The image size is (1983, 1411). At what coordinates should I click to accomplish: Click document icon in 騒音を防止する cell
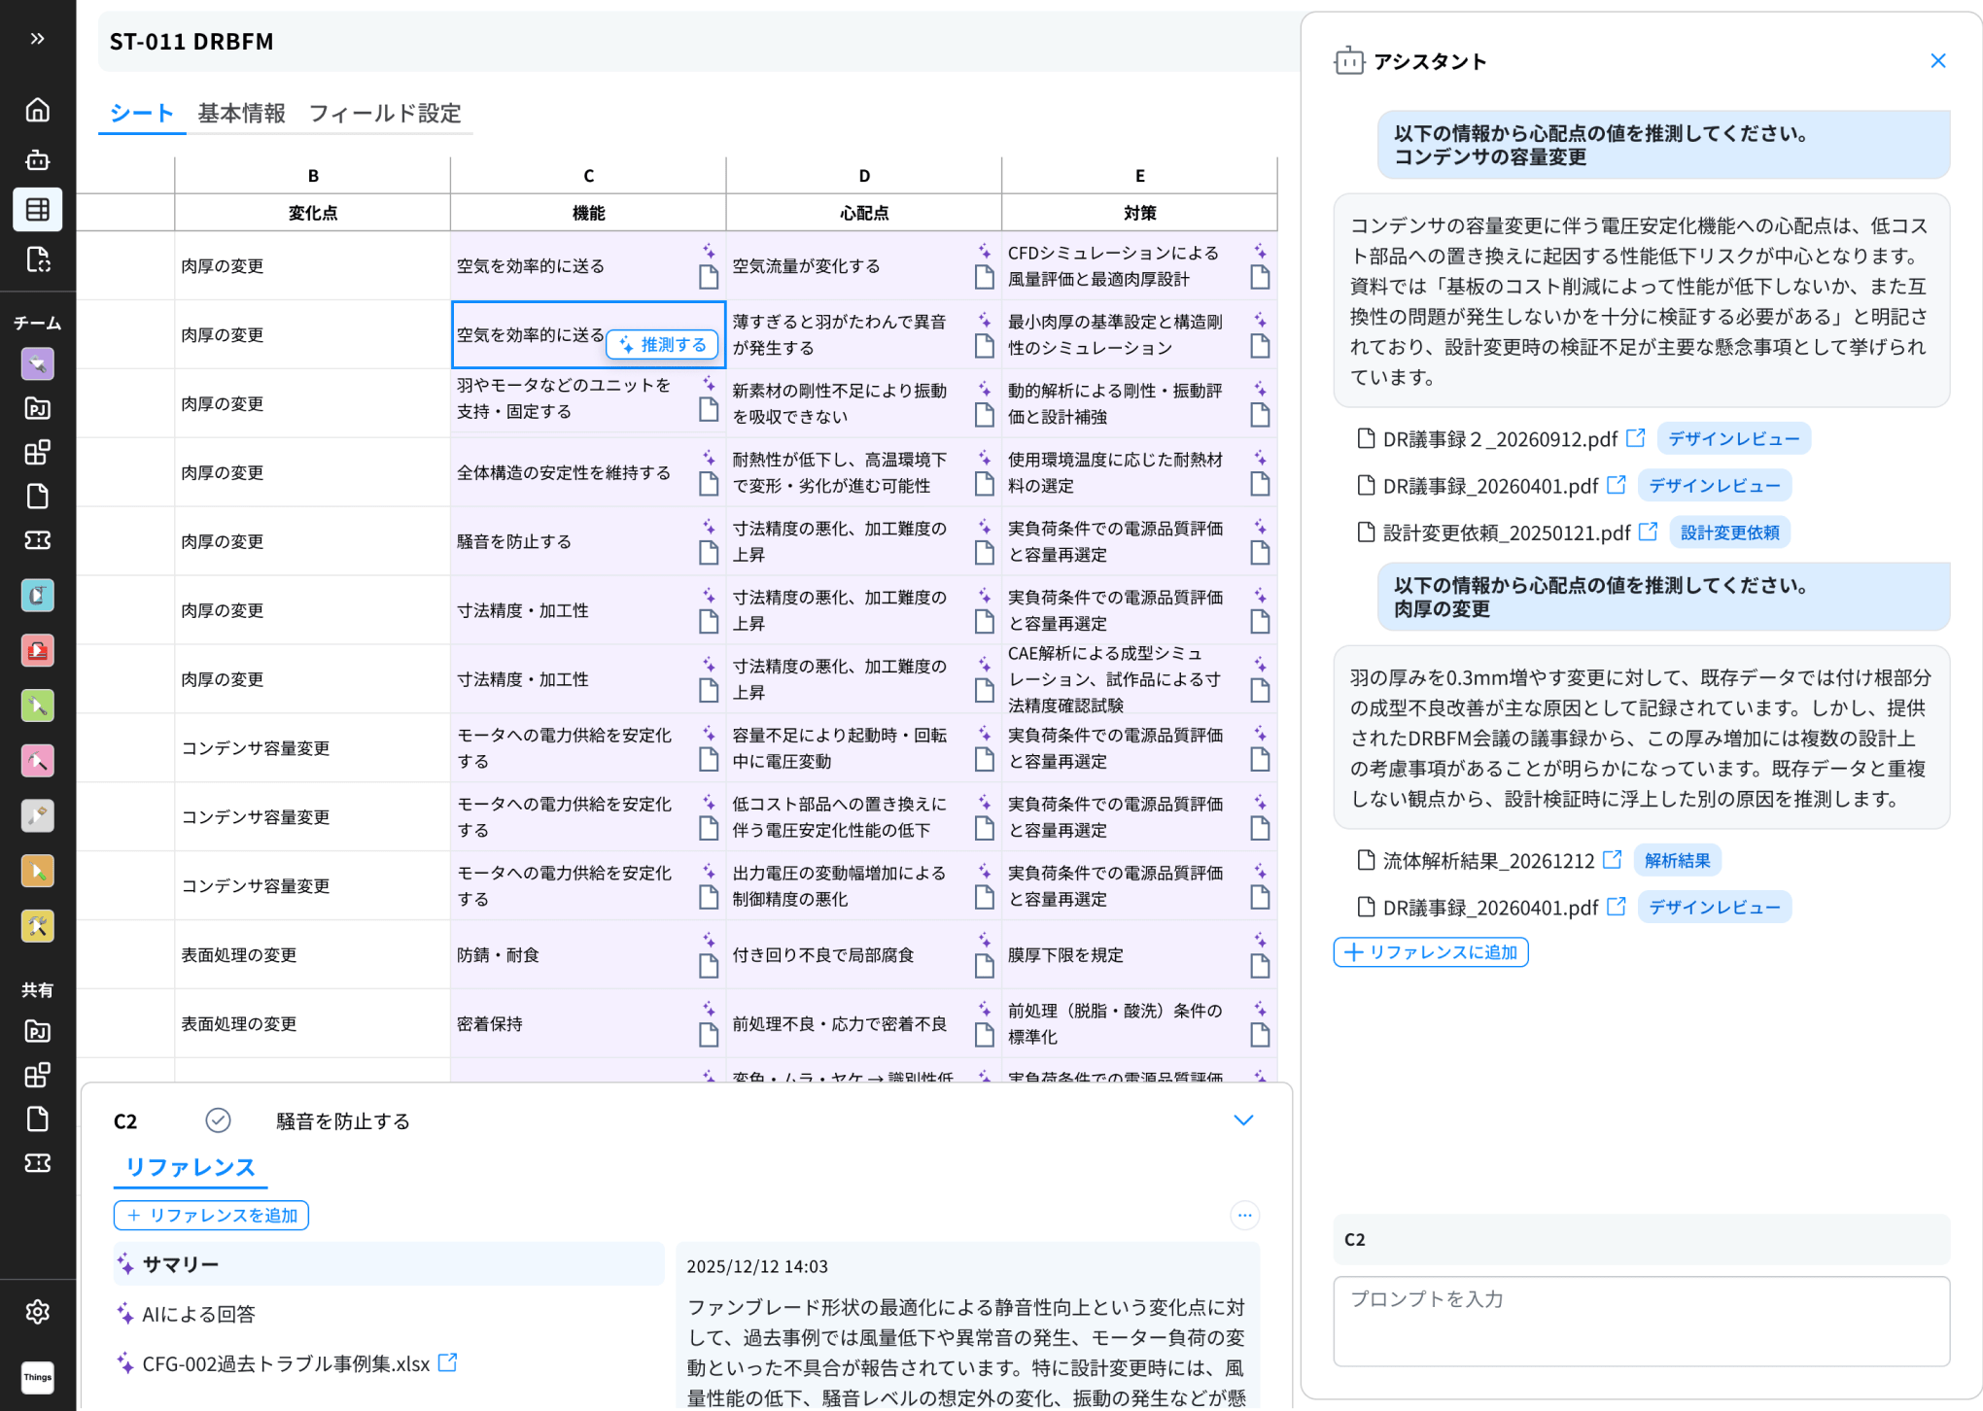[709, 555]
